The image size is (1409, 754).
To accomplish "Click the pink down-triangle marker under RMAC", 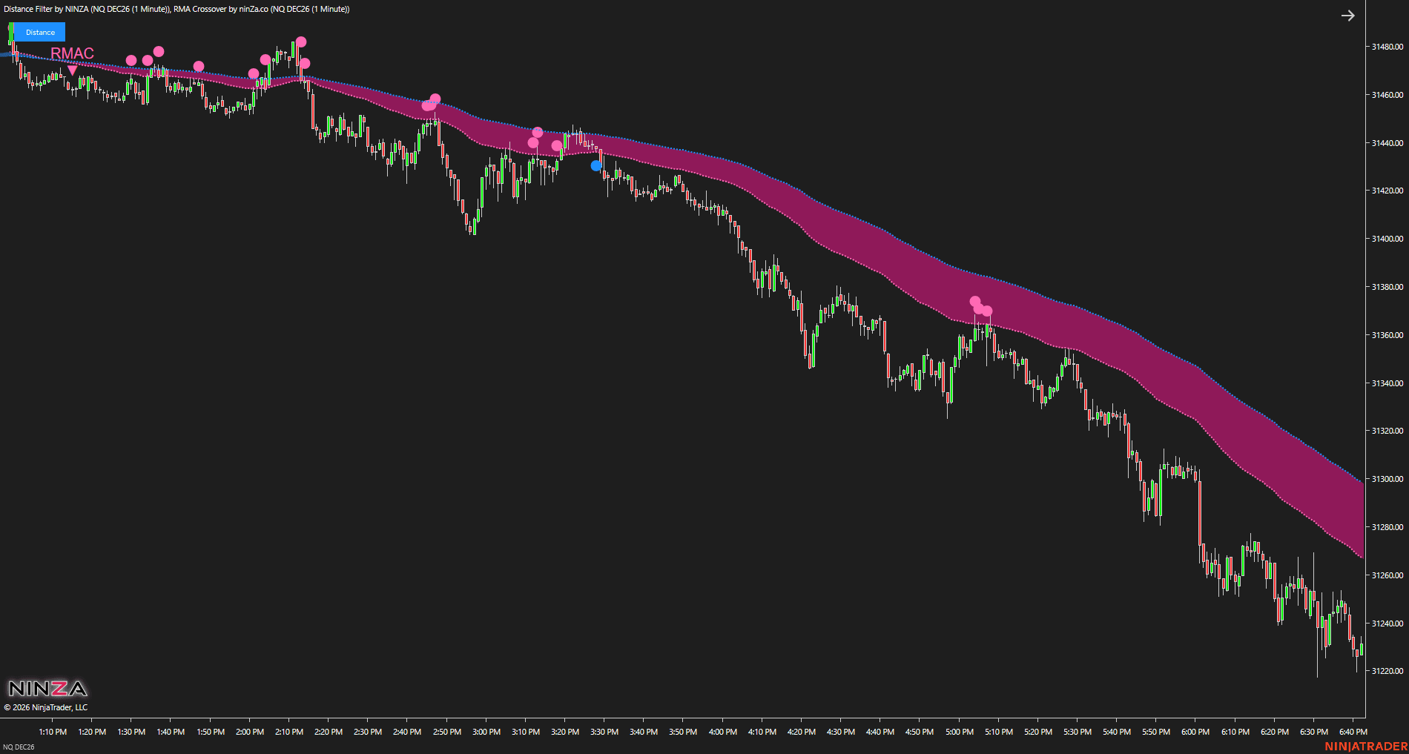I will [72, 70].
